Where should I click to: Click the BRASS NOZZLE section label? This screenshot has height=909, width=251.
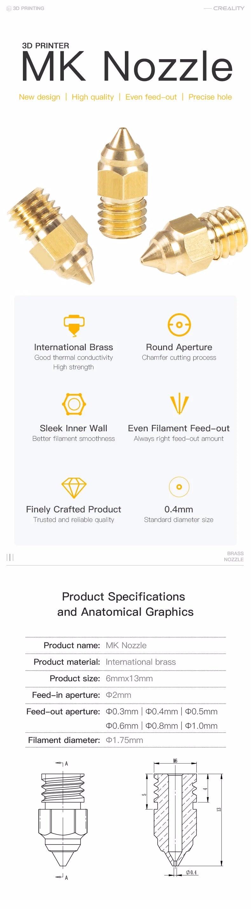[235, 557]
